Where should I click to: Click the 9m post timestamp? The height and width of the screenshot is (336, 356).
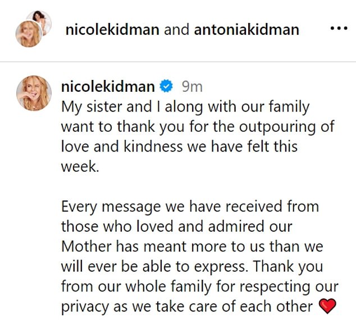pos(191,87)
